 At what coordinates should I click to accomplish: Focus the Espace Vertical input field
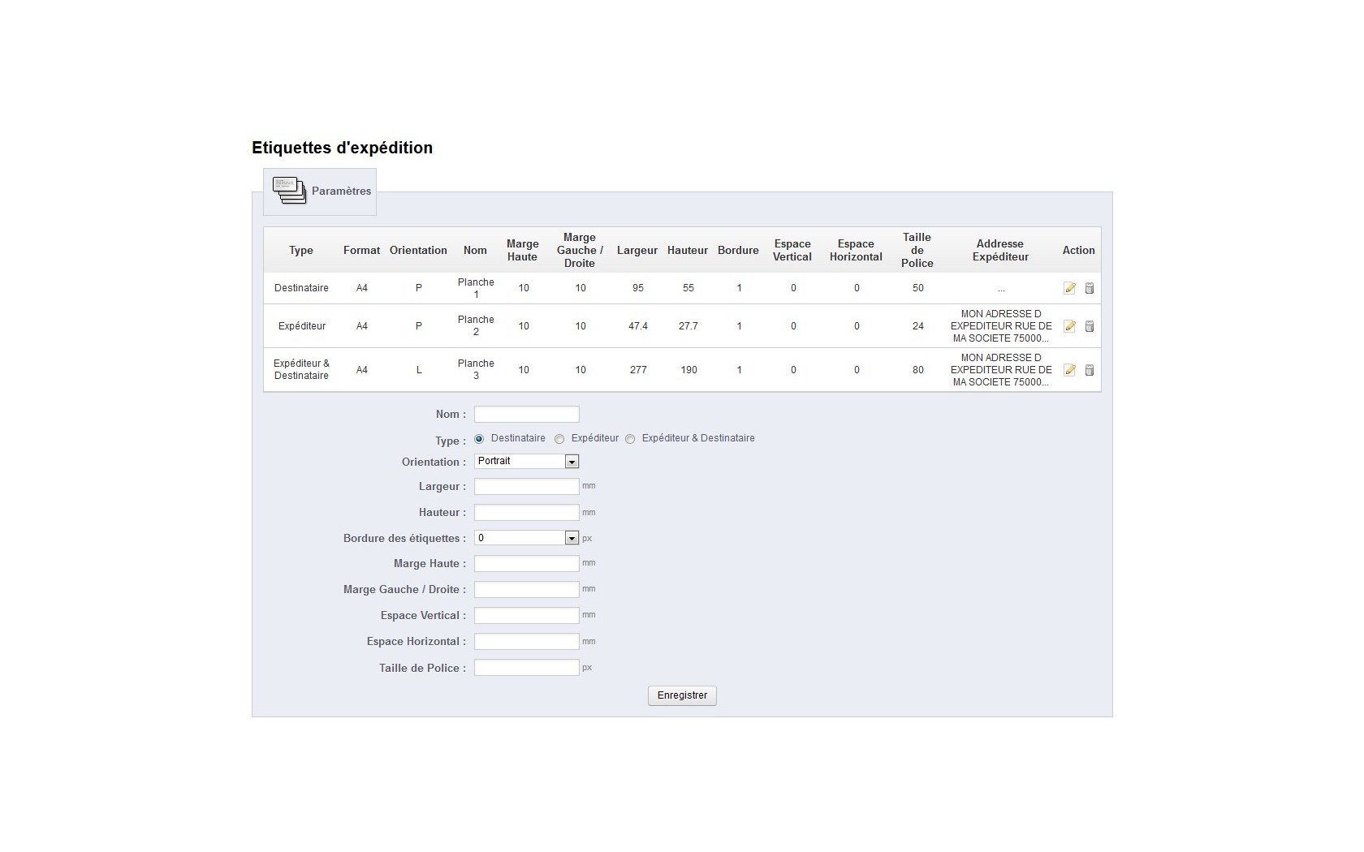point(526,615)
